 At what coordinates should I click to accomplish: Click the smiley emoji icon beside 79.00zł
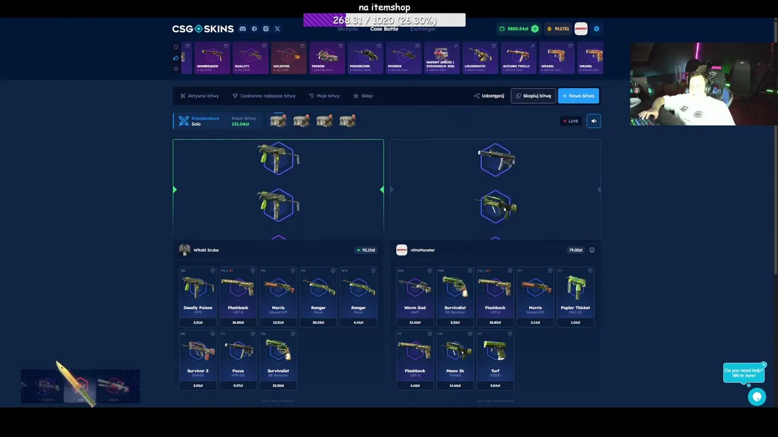[x=592, y=250]
